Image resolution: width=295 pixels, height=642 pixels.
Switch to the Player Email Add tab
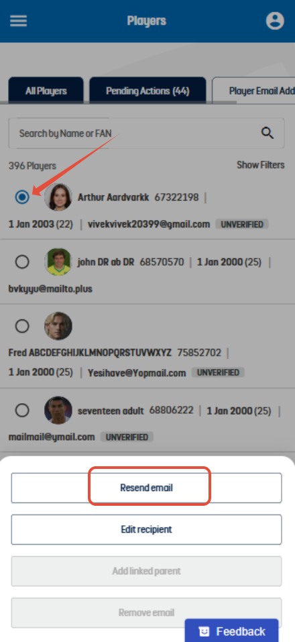click(253, 91)
